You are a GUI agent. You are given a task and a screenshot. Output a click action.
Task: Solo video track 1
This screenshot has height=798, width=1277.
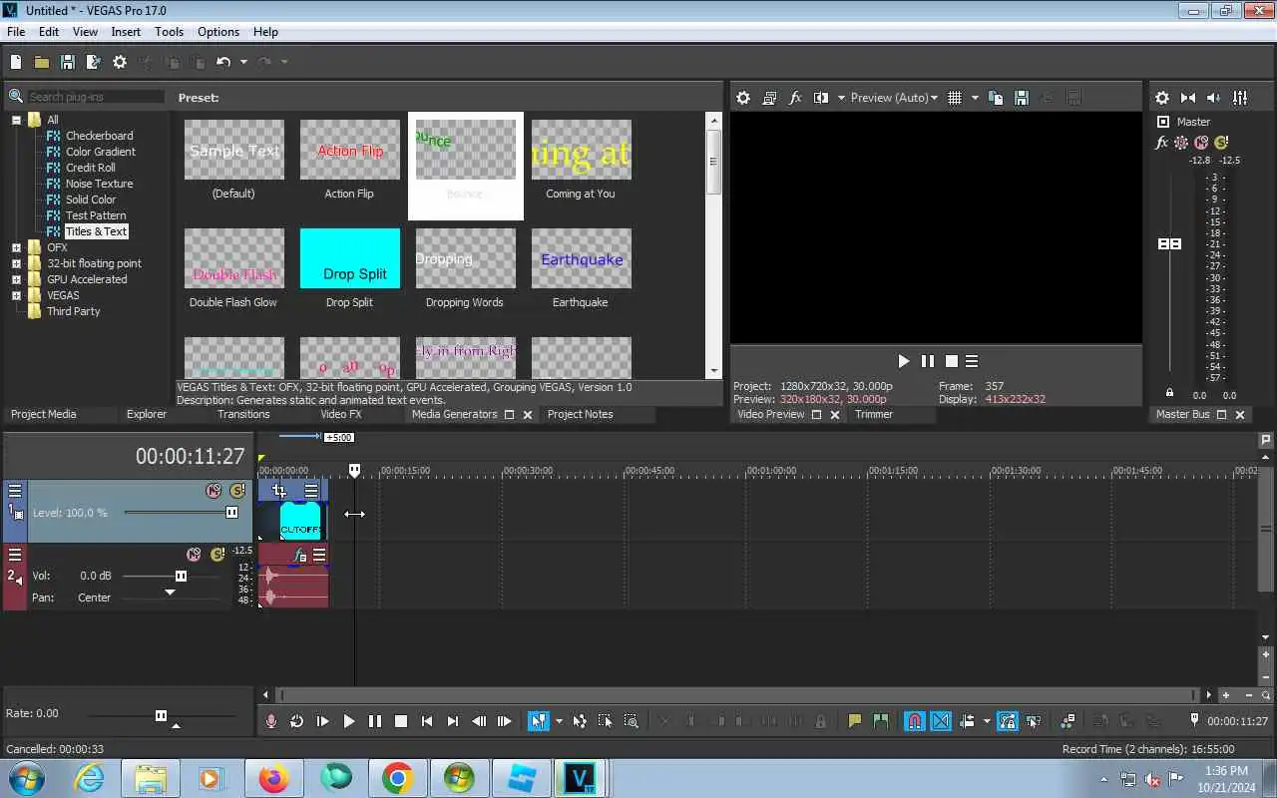[x=236, y=491]
